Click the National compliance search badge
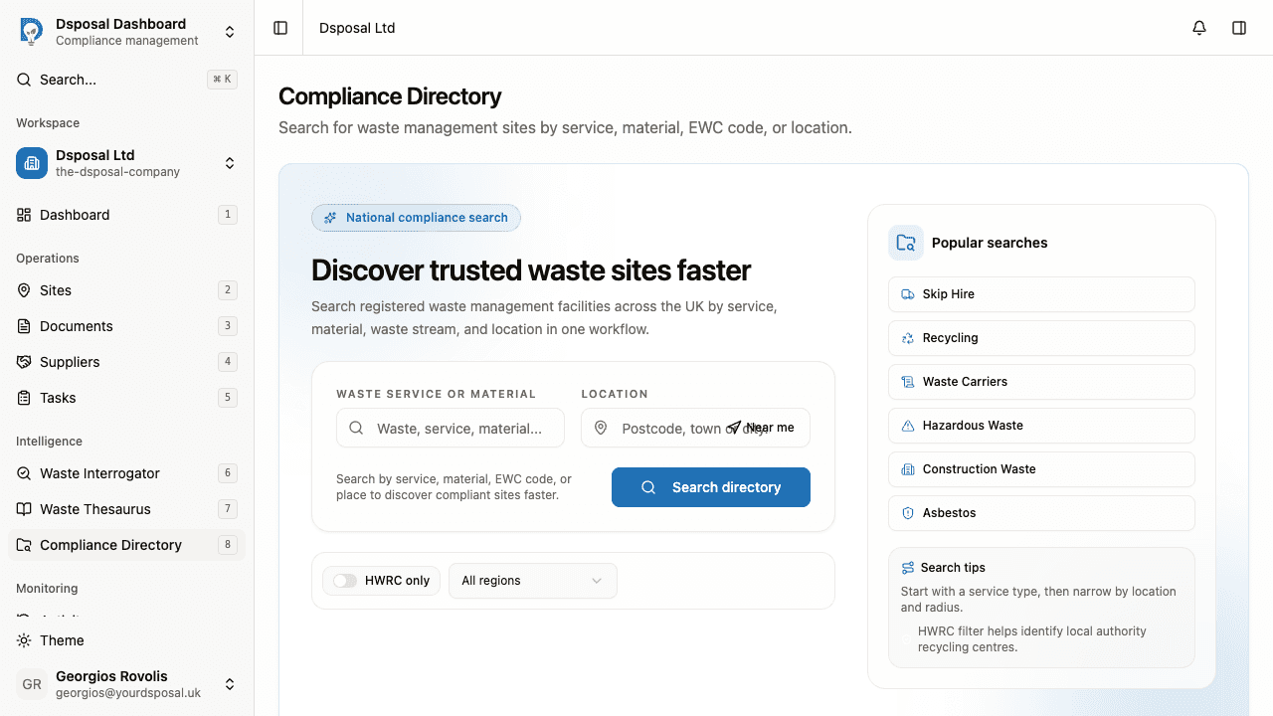 click(x=416, y=217)
